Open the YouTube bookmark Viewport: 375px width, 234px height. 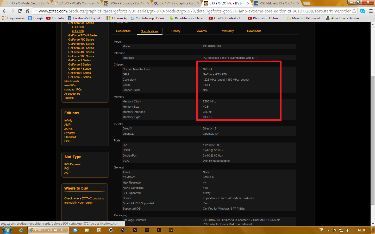[x=55, y=18]
